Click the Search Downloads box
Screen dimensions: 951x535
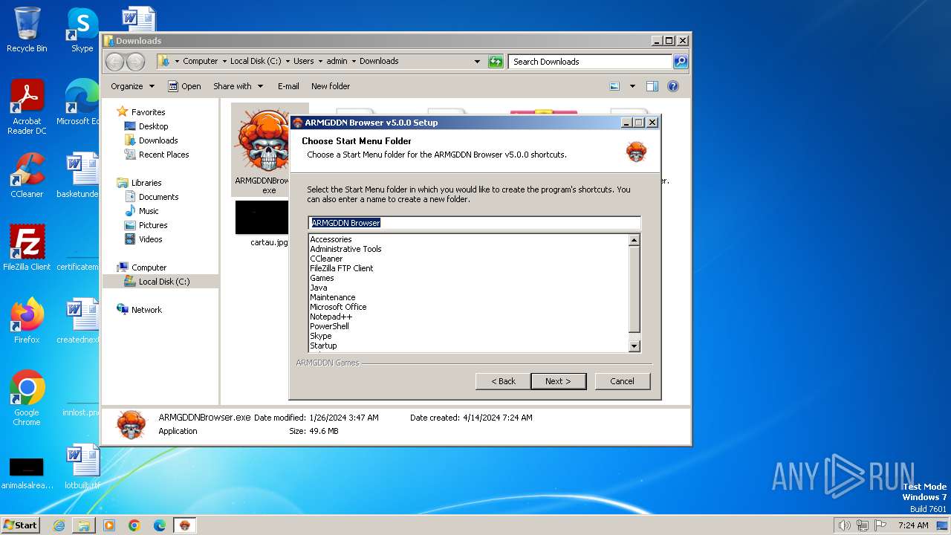591,62
